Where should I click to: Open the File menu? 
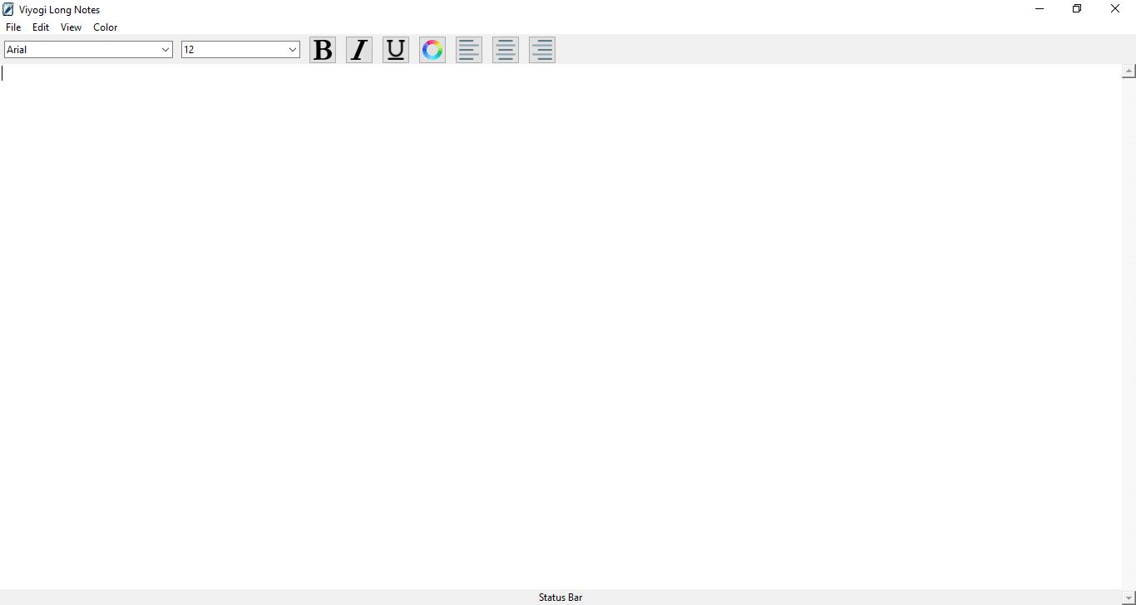13,27
